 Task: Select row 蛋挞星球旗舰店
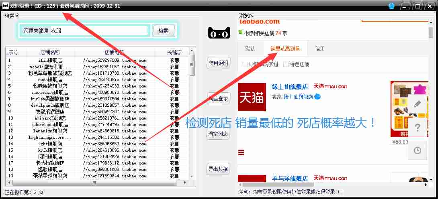(x=97, y=176)
